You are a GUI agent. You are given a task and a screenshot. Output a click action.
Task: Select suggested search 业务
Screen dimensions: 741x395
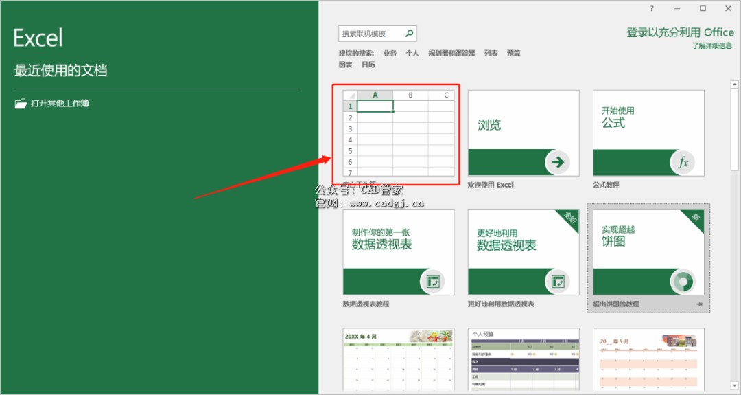coord(390,53)
